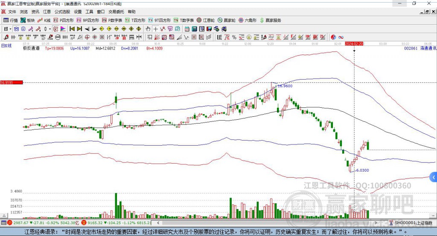Select the percent retracement tool
Screen dimensions: 437x236
click(234, 37)
